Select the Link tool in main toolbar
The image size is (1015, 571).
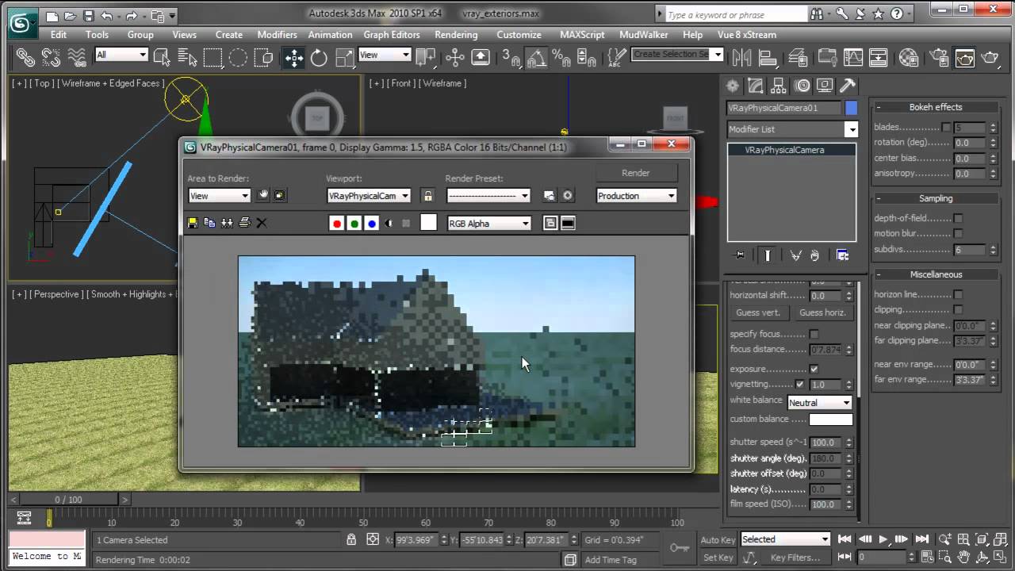[25, 57]
